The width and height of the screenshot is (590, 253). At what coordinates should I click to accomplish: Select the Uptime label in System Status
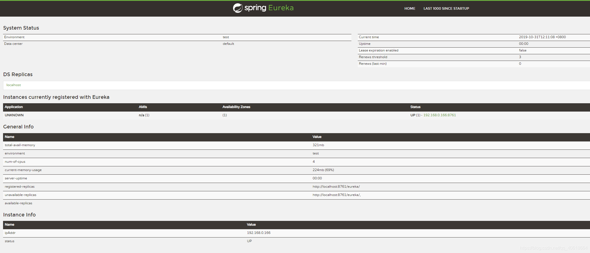[x=365, y=44]
